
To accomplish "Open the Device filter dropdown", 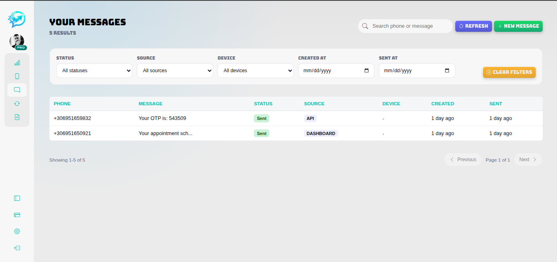I will pos(255,71).
